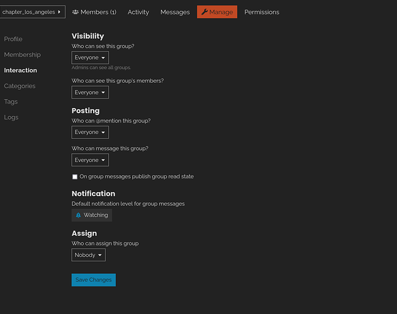Open 'Who can see this group's members' dropdown
The image size is (397, 314).
click(90, 92)
